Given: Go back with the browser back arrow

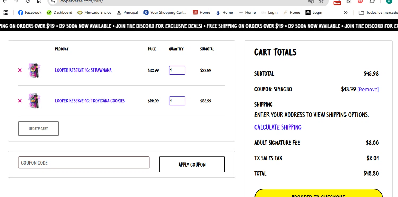Looking at the screenshot, I should click(x=5, y=1).
